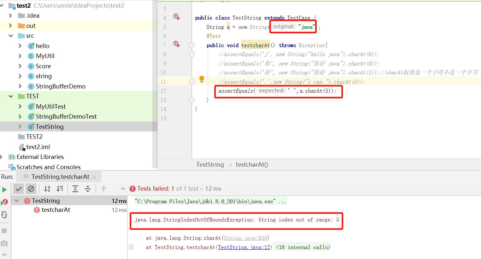Click TestString breadcrumb item
Viewport: 481px width, 259px height.
click(210, 164)
